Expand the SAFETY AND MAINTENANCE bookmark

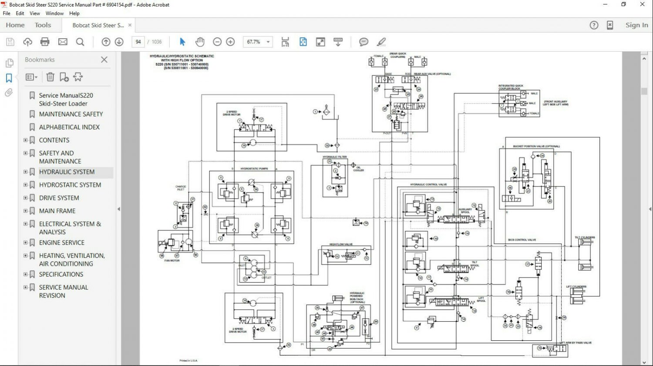(25, 153)
